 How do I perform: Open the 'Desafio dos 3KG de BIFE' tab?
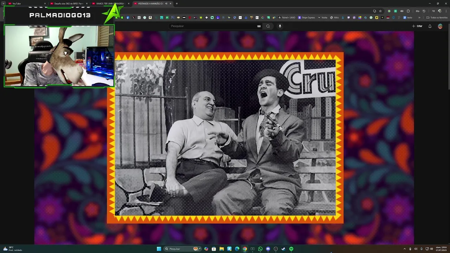69,4
